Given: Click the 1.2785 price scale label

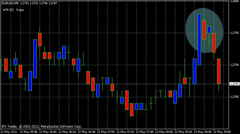Looking at the screenshot, I should coord(234,97).
